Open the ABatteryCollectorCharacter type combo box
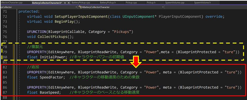The image size is (247, 100). pos(121,7)
